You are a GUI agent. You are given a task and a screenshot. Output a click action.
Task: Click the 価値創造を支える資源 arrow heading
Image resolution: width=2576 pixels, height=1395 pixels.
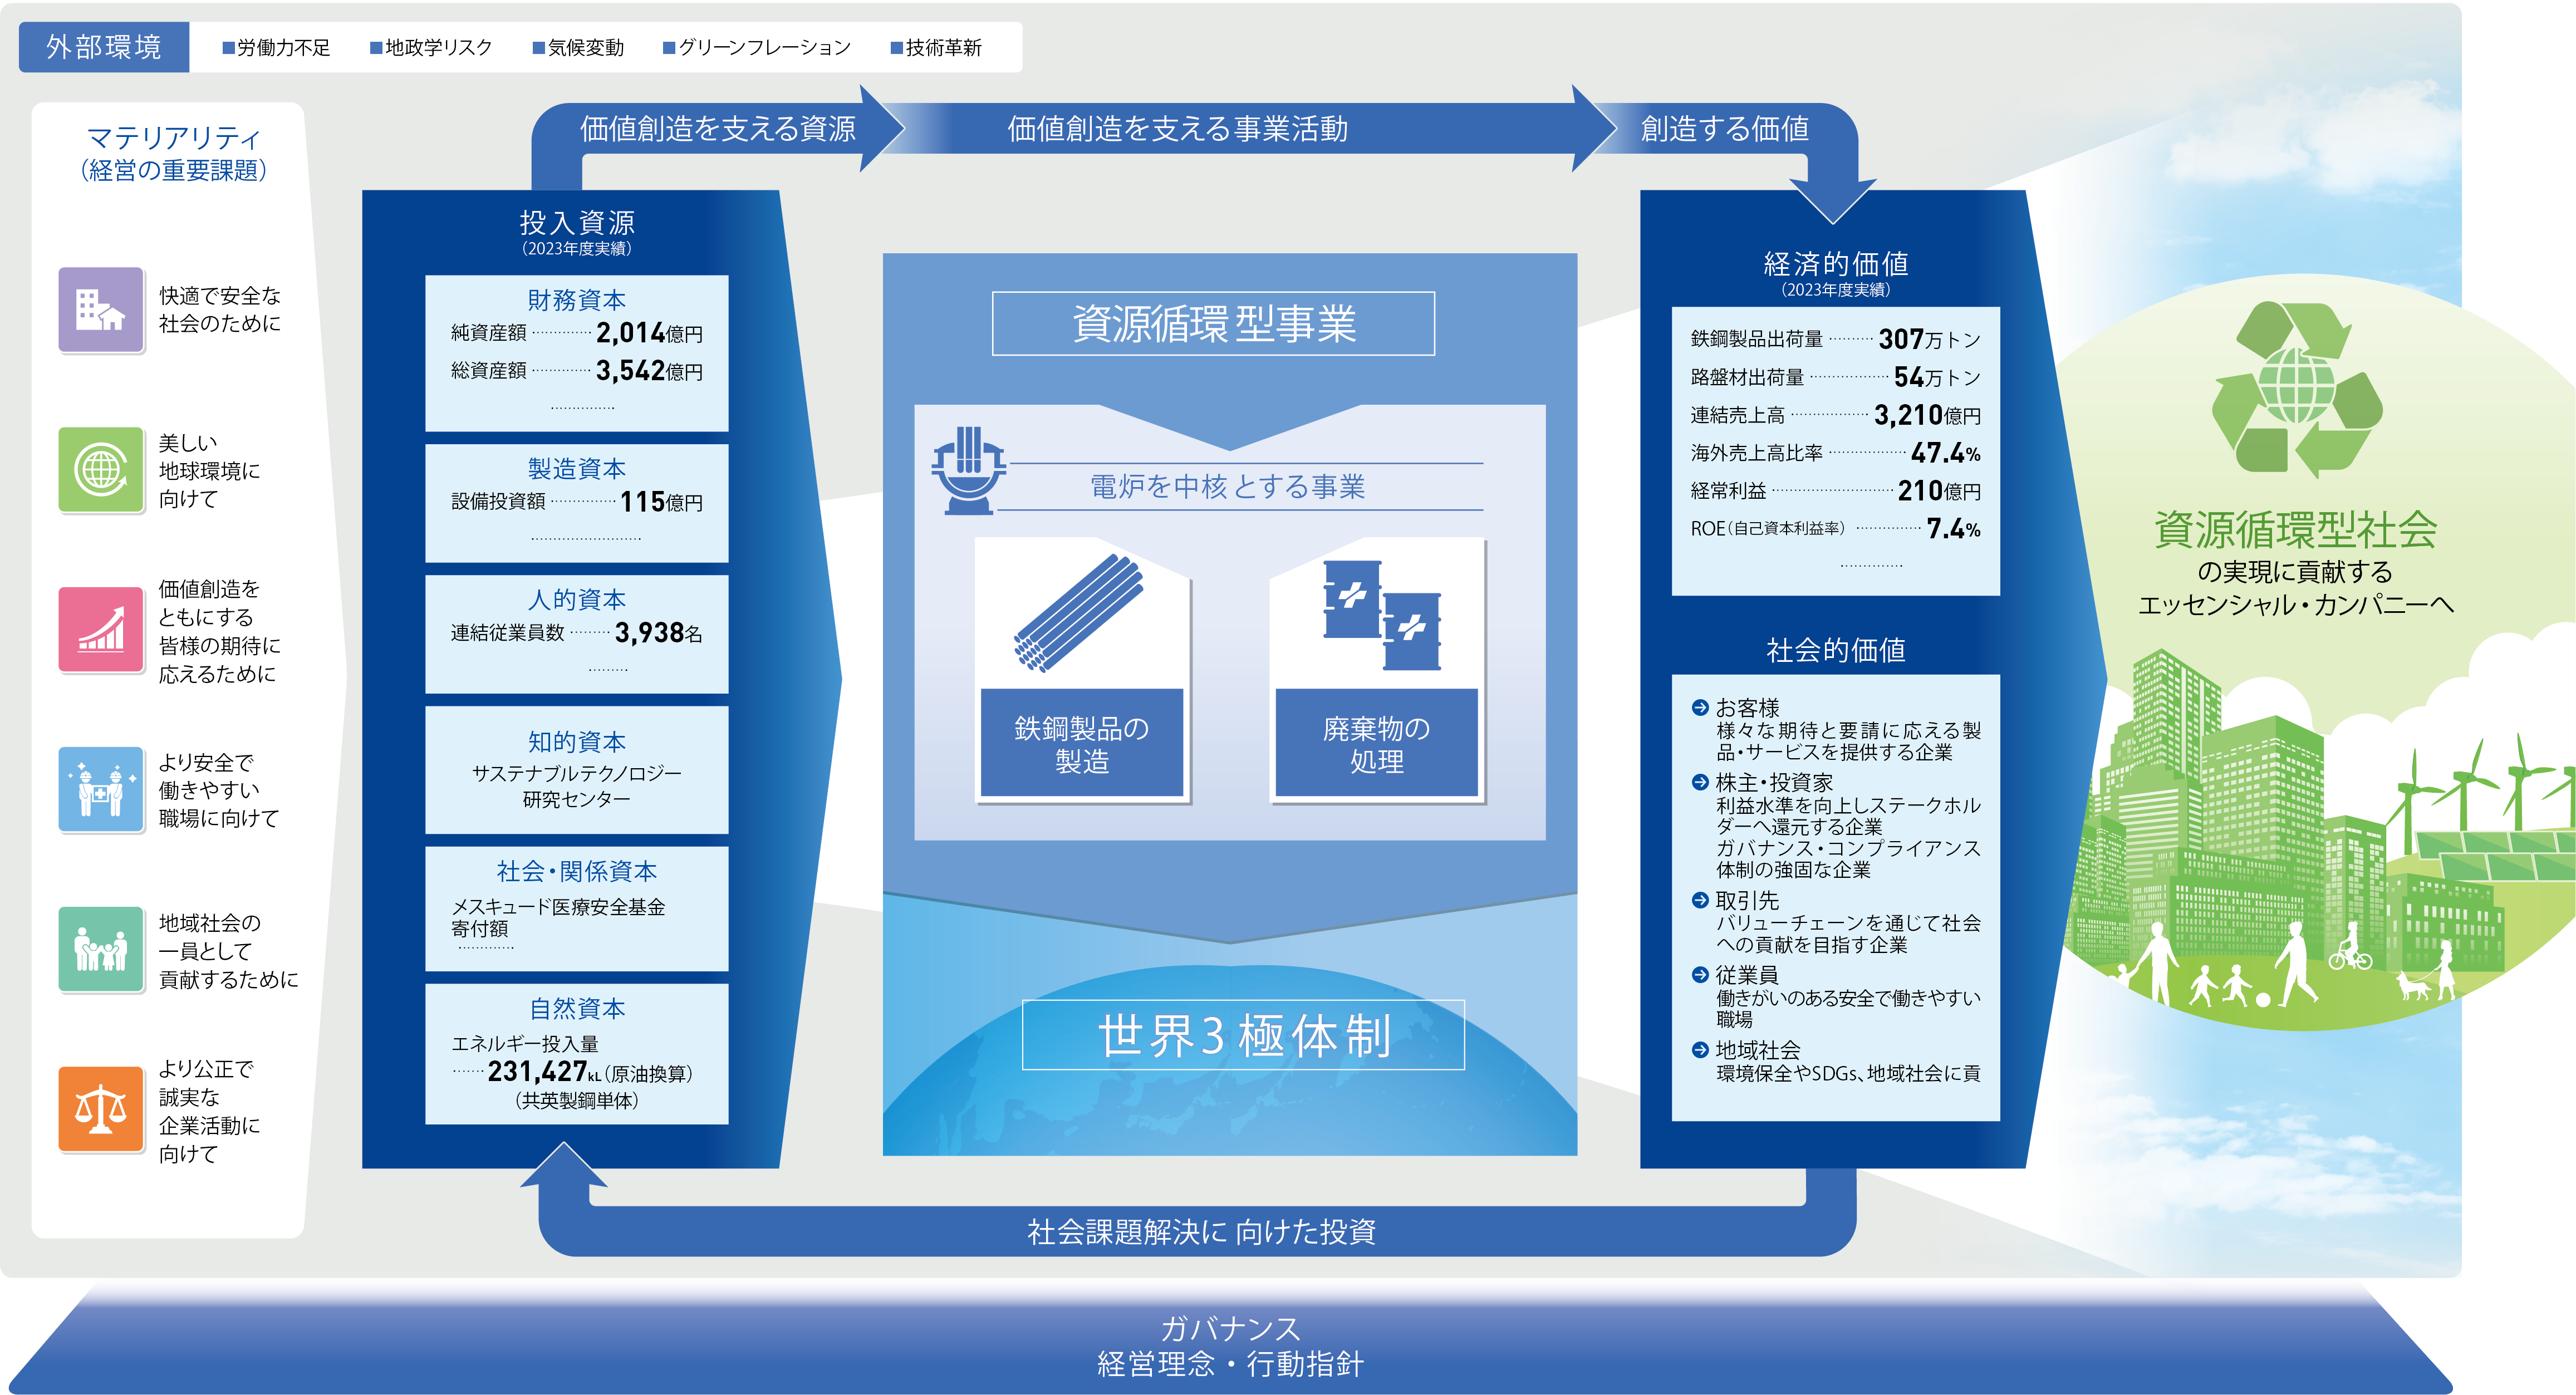[x=717, y=128]
